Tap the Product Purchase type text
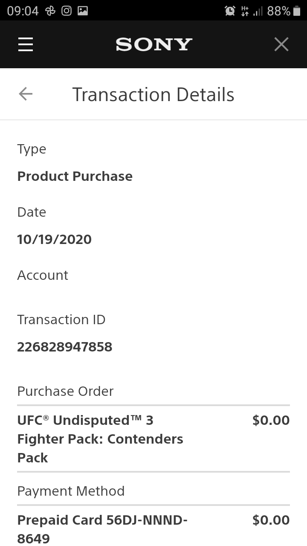The image size is (307, 546). [75, 176]
